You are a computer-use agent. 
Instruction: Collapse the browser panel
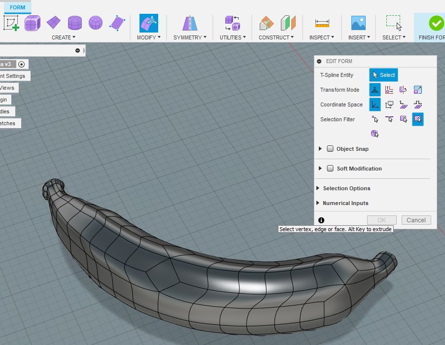point(77,50)
